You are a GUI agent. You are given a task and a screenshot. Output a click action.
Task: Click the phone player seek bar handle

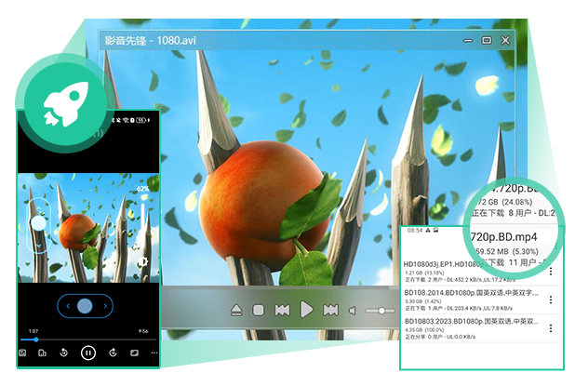36,339
